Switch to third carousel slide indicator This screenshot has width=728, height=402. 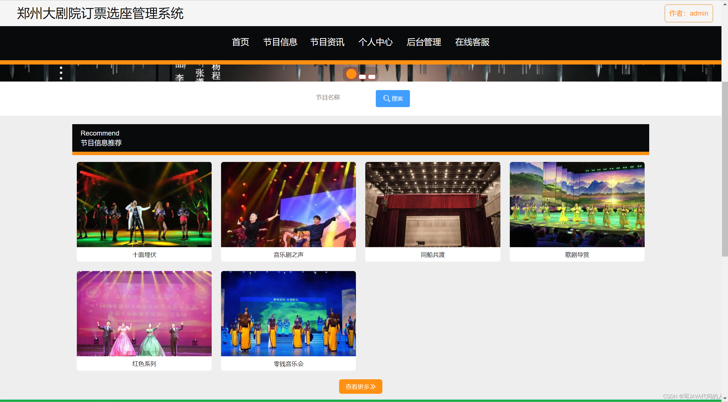pyautogui.click(x=372, y=77)
